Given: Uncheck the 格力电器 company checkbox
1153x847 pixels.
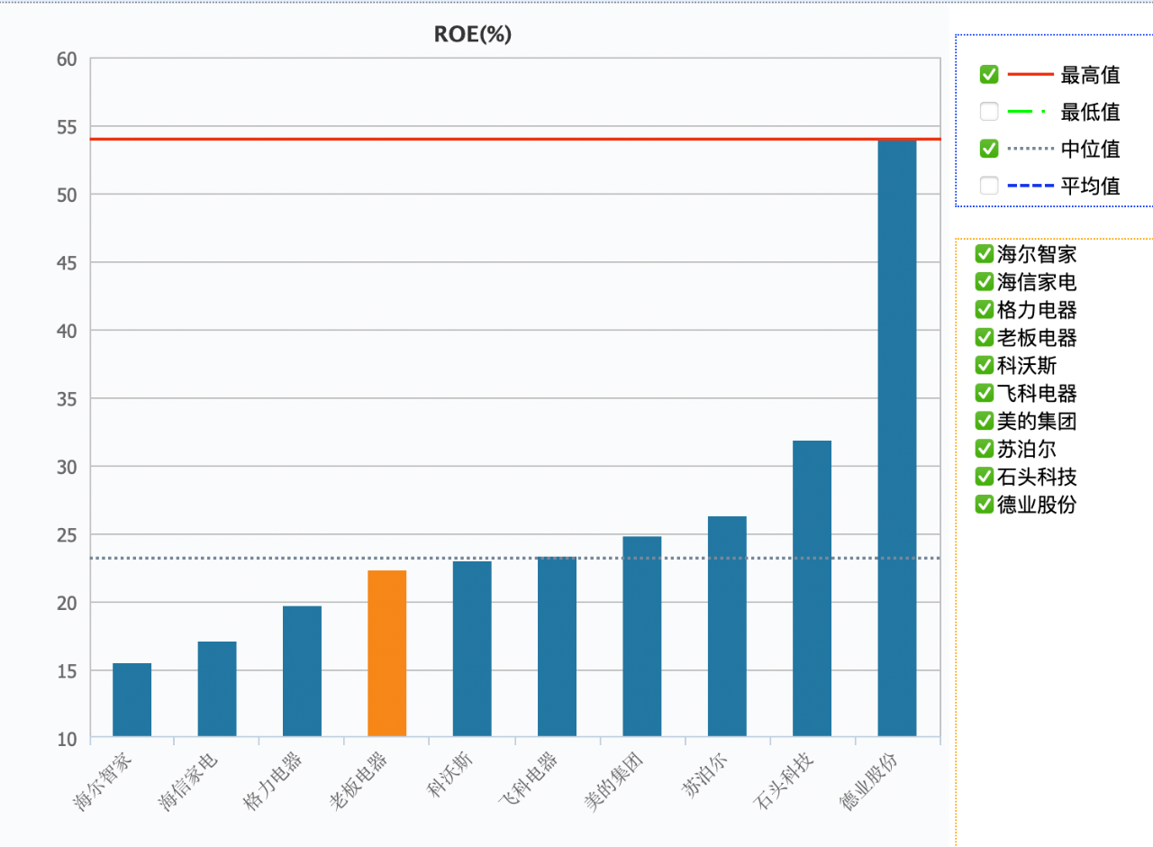Looking at the screenshot, I should click(x=985, y=310).
